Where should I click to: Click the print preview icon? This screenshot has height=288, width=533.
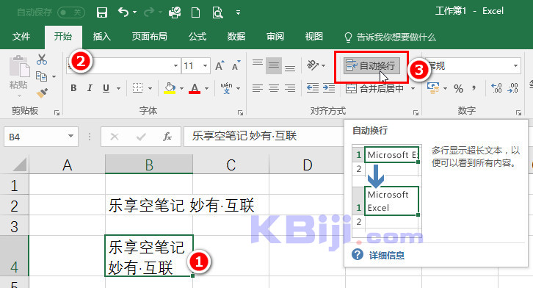217,12
